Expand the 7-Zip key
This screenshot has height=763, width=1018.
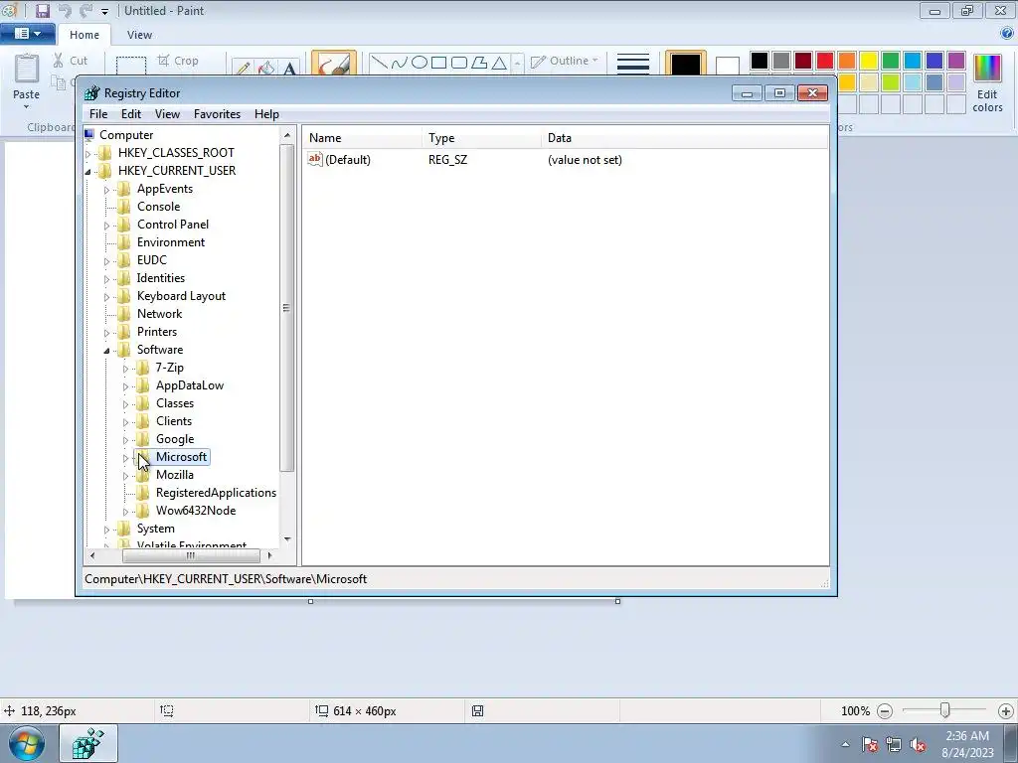coord(126,369)
